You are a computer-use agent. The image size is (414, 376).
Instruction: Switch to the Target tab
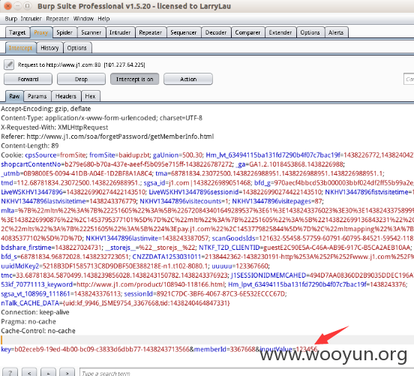(x=17, y=32)
